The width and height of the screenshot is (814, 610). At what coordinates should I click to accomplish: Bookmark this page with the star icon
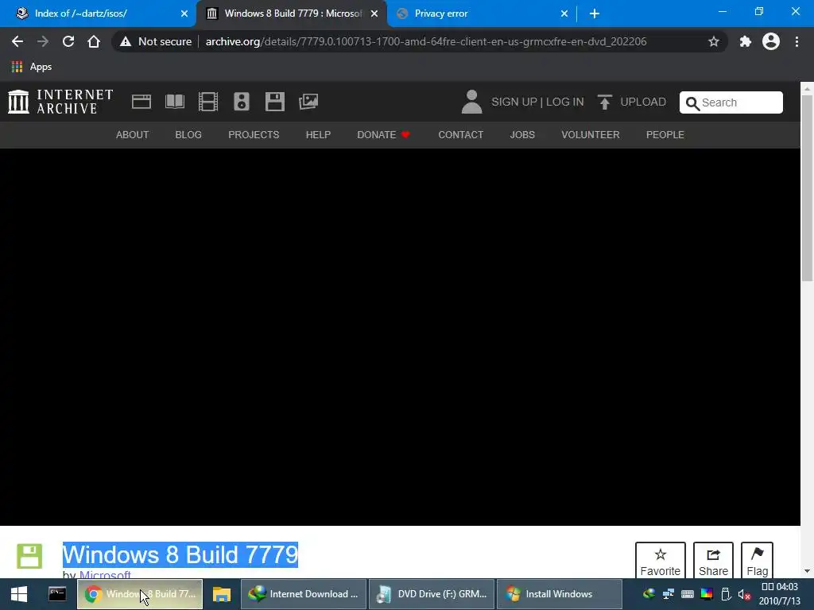pyautogui.click(x=714, y=41)
